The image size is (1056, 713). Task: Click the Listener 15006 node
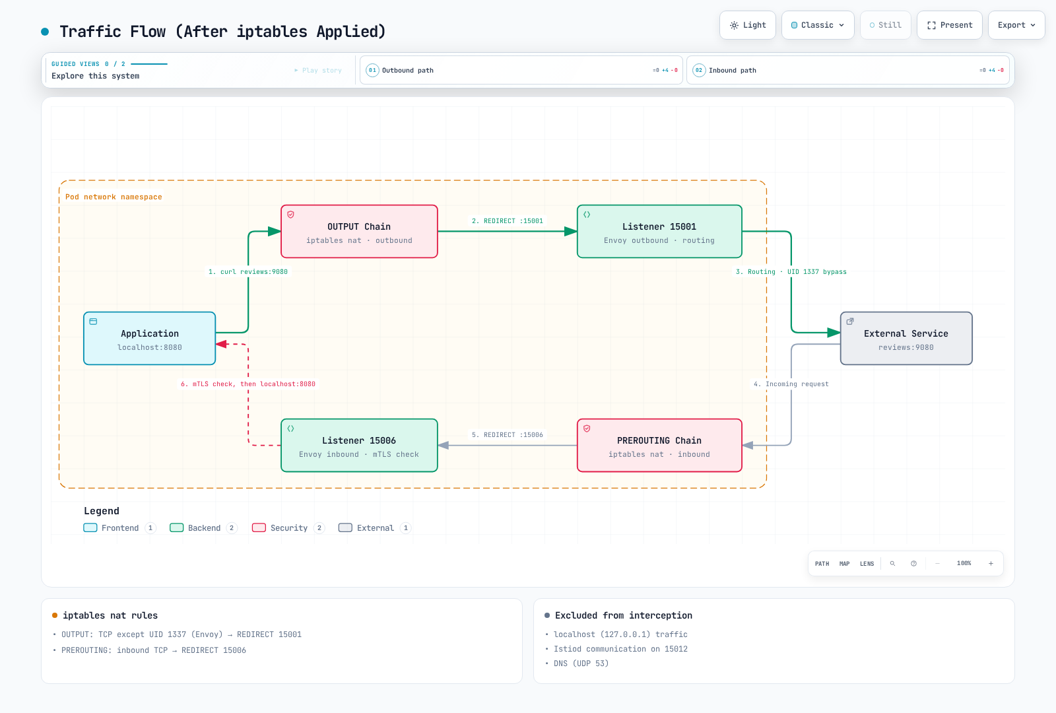(359, 445)
